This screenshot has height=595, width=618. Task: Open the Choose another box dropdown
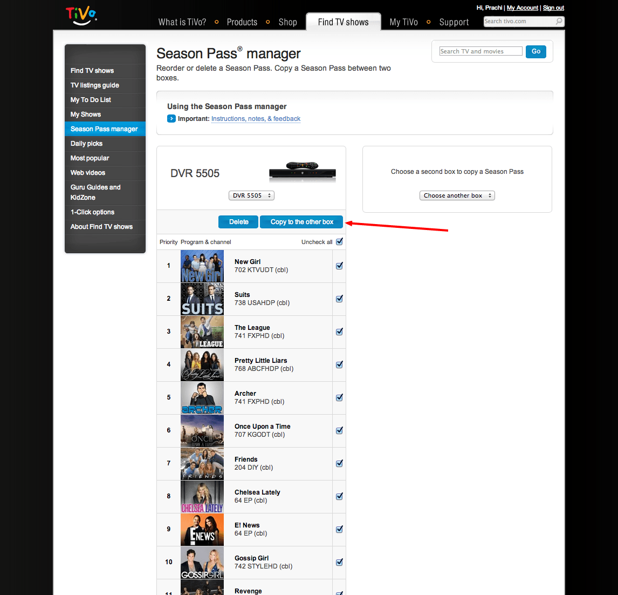[x=457, y=195]
